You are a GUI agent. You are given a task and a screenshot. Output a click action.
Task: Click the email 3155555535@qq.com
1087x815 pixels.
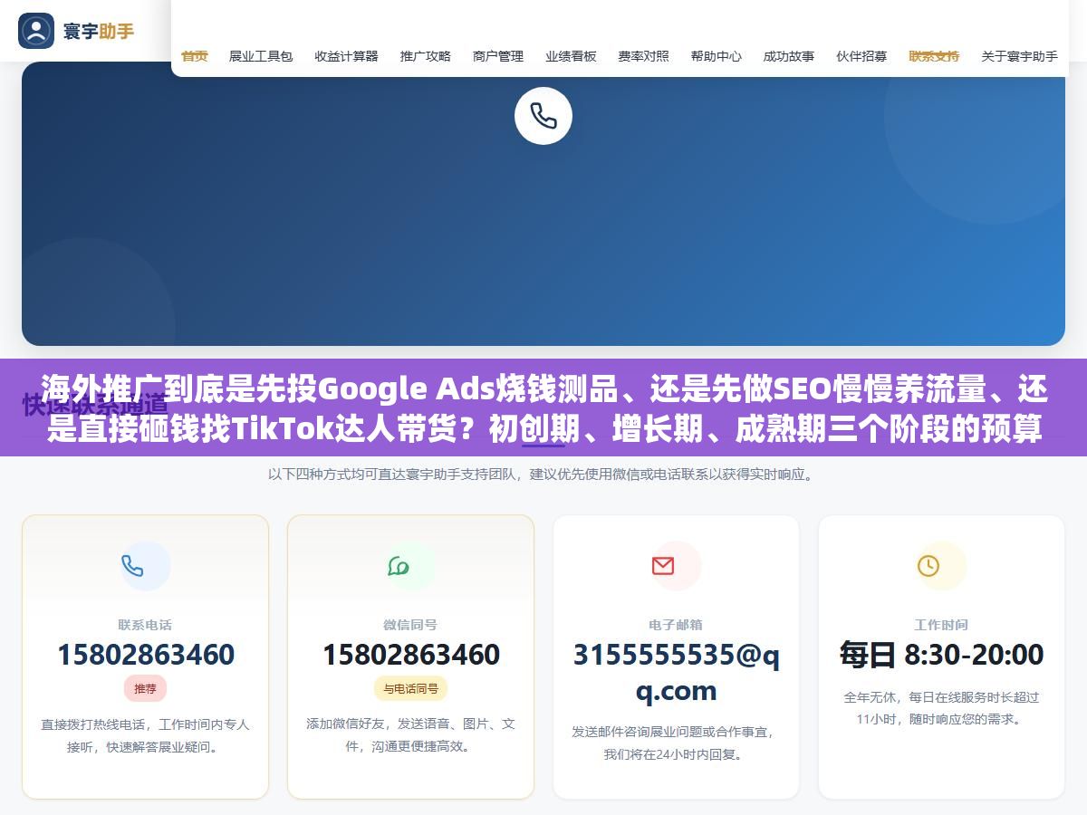(676, 672)
